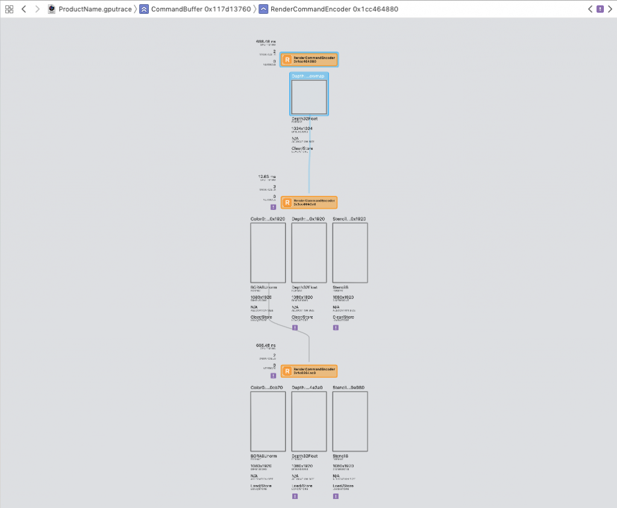Select the Depth thumbnail in the bottom pass
617x508 pixels.
click(309, 421)
